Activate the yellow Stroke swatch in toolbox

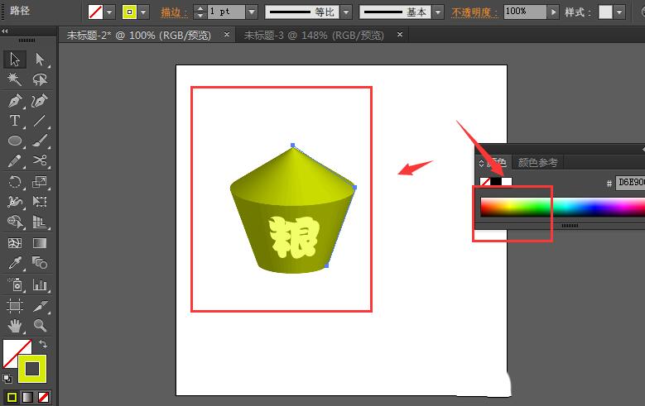(x=32, y=369)
